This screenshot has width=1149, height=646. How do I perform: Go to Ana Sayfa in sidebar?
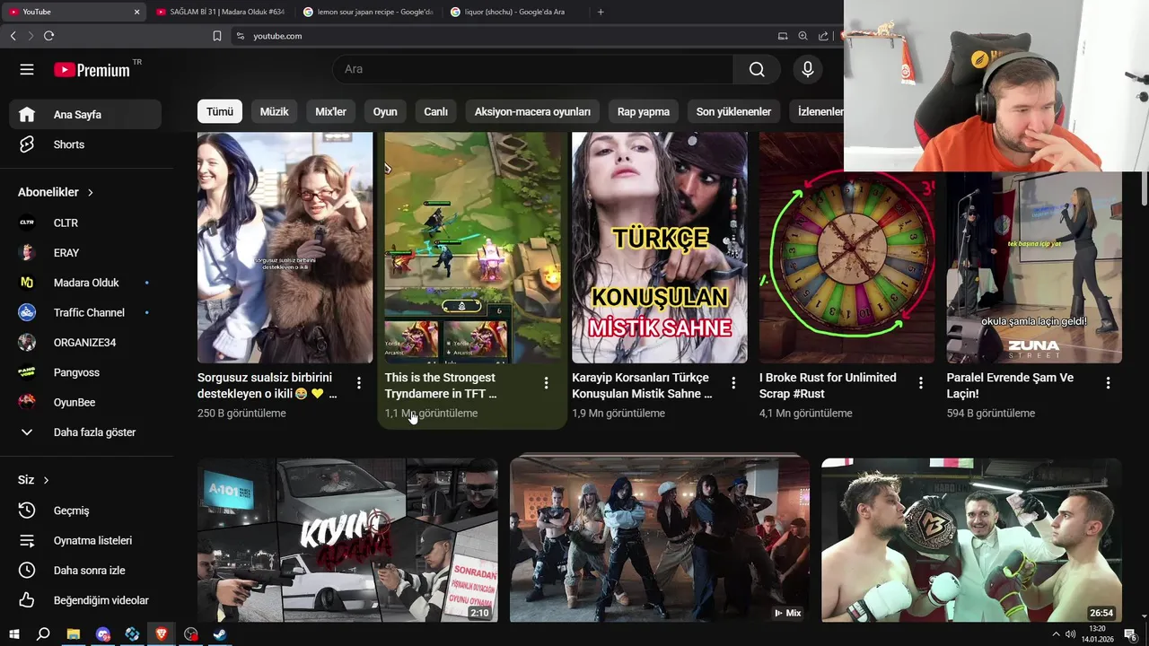point(85,114)
